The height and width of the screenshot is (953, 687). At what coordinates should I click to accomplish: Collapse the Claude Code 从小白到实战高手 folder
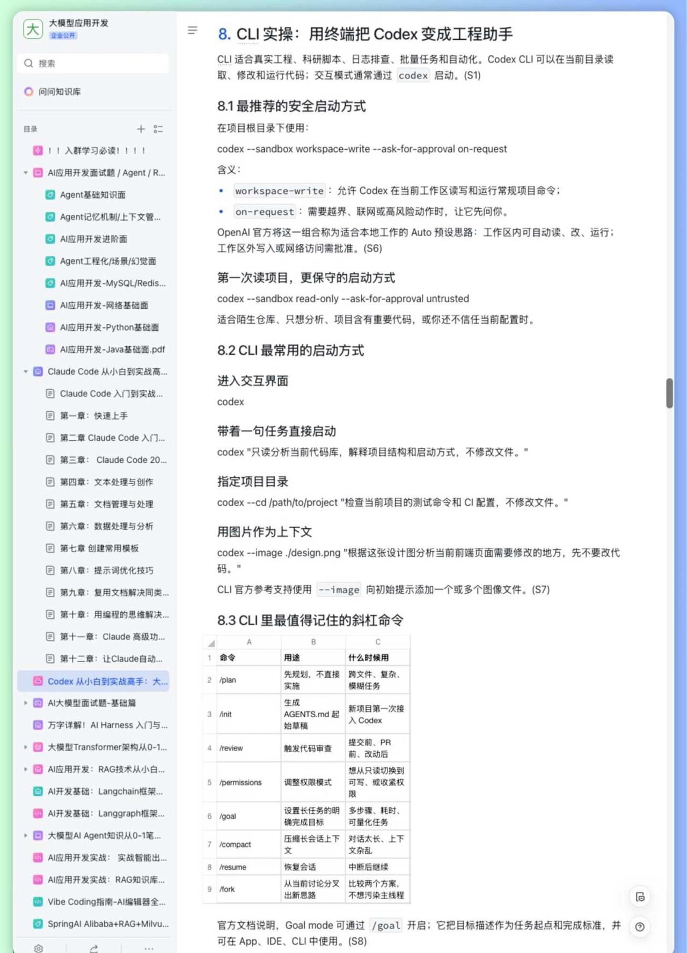25,372
